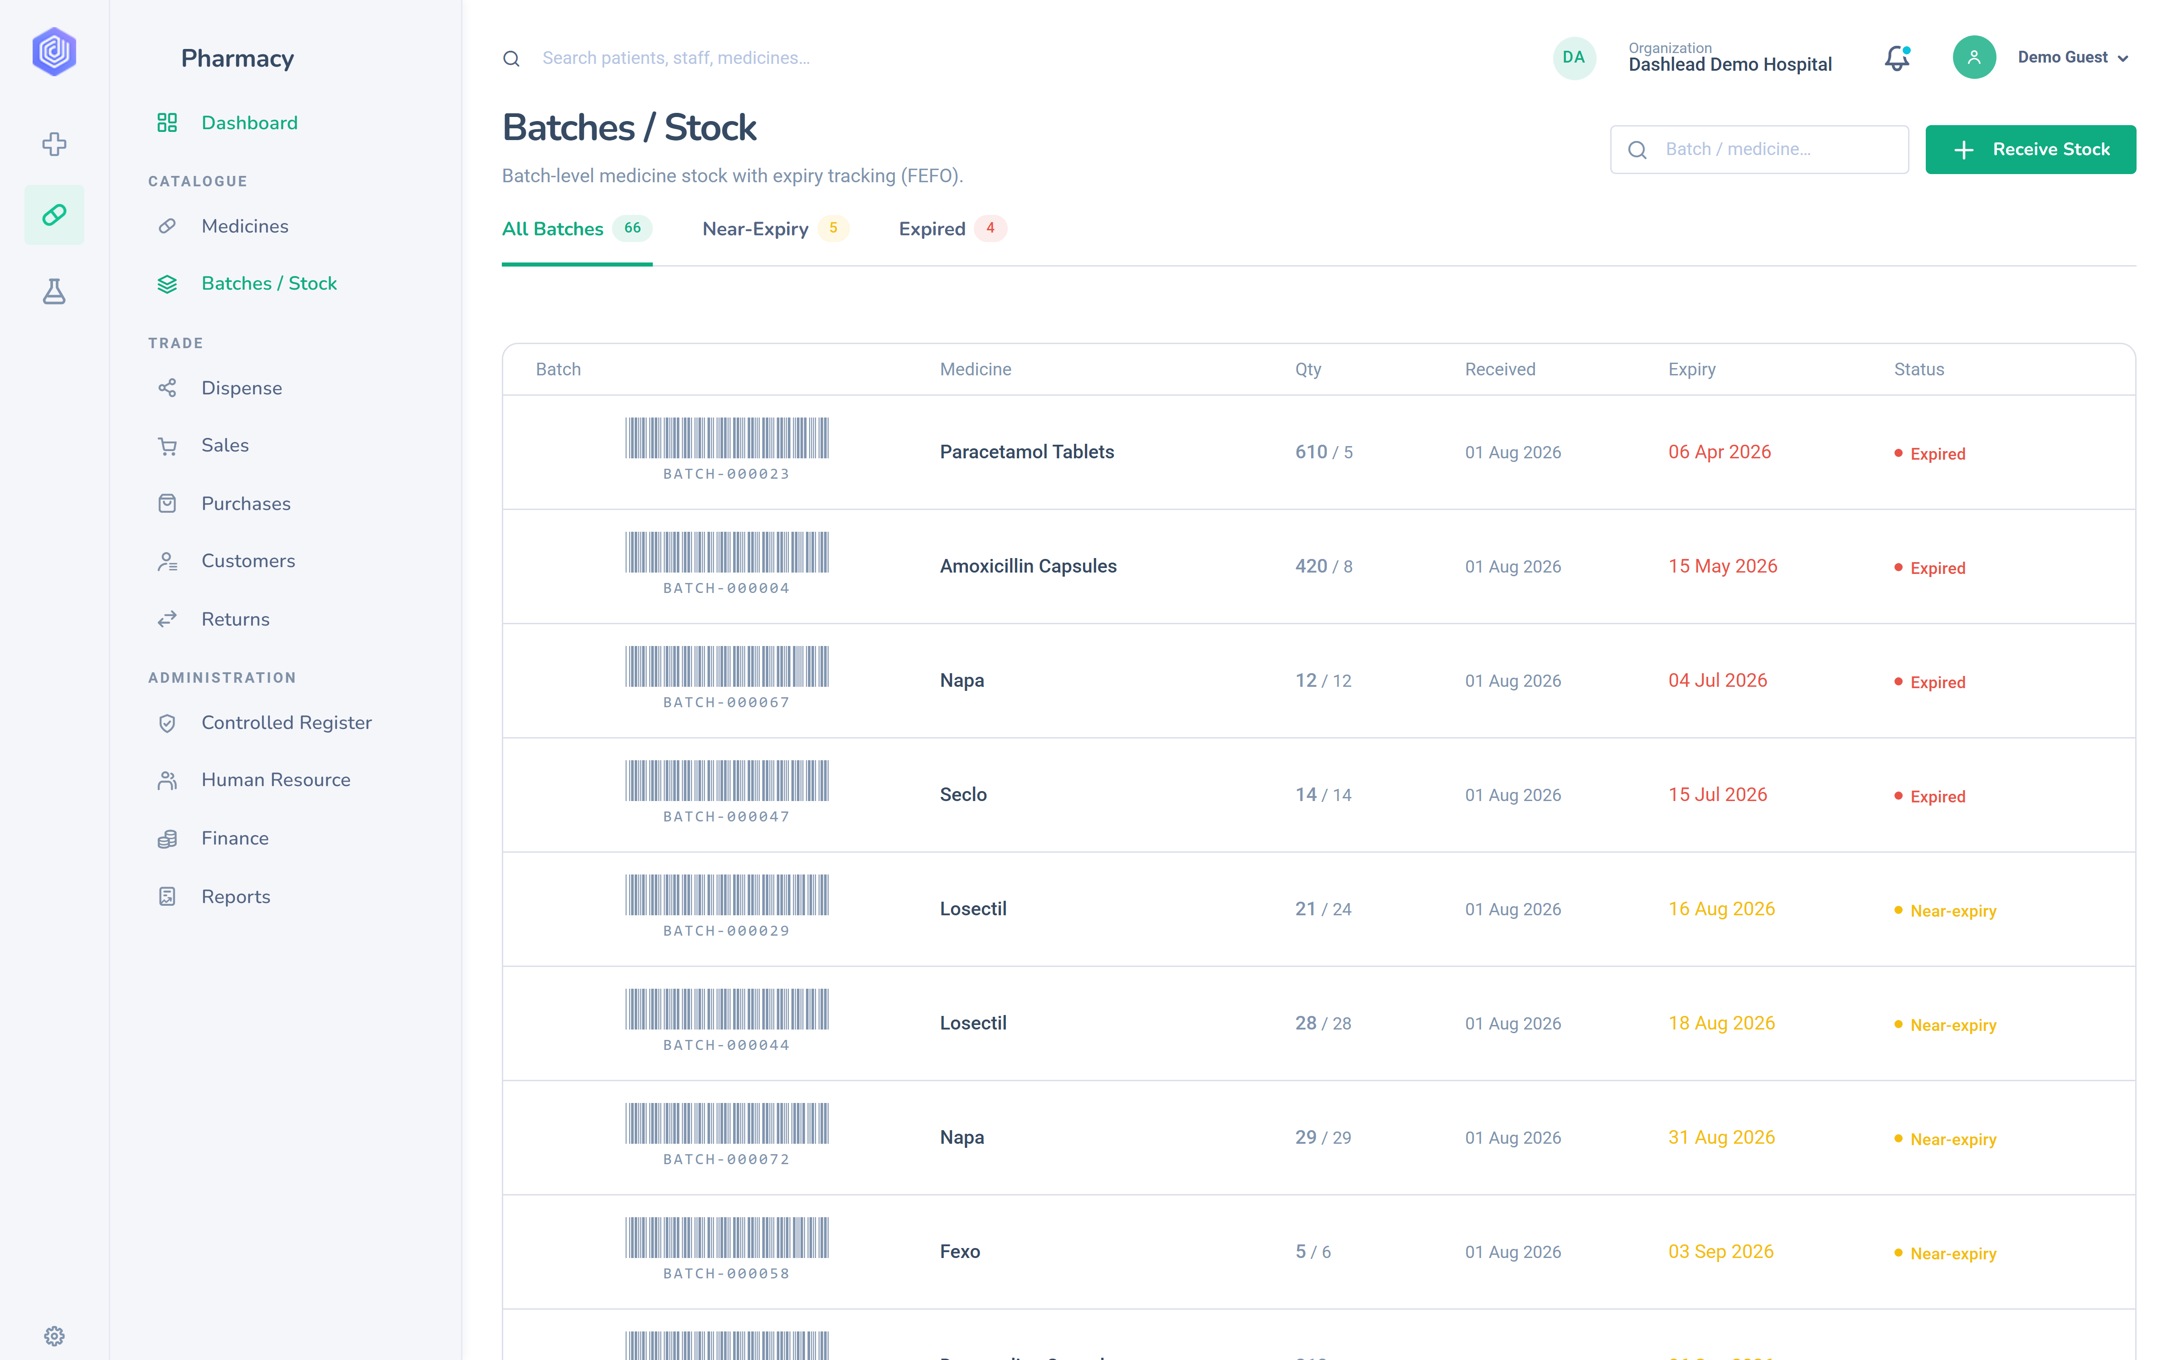Open Human Resource in the sidebar
Image resolution: width=2176 pixels, height=1360 pixels.
276,780
